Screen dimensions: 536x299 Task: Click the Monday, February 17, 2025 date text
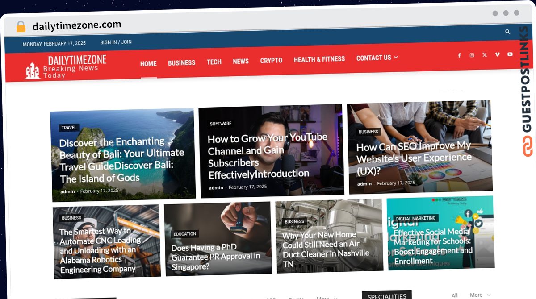[x=54, y=44]
